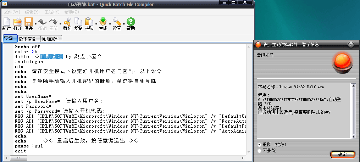Click the 'color 3b' line
This screenshot has width=360, height=162.
pos(26,52)
